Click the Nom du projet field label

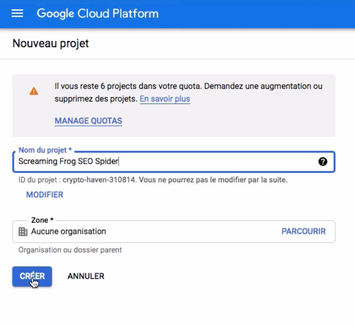(45, 150)
